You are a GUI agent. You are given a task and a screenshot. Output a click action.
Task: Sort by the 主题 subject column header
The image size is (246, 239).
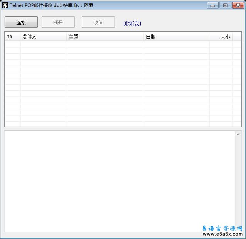click(x=105, y=37)
